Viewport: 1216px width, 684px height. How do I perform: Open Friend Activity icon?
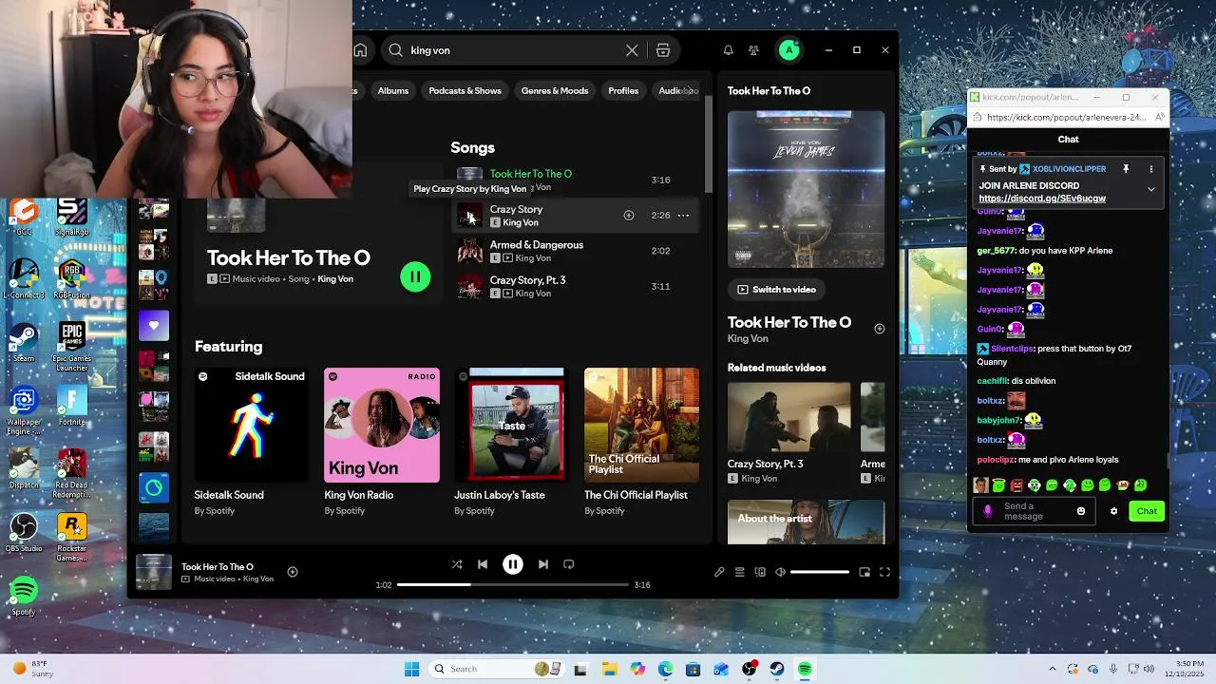pyautogui.click(x=753, y=50)
